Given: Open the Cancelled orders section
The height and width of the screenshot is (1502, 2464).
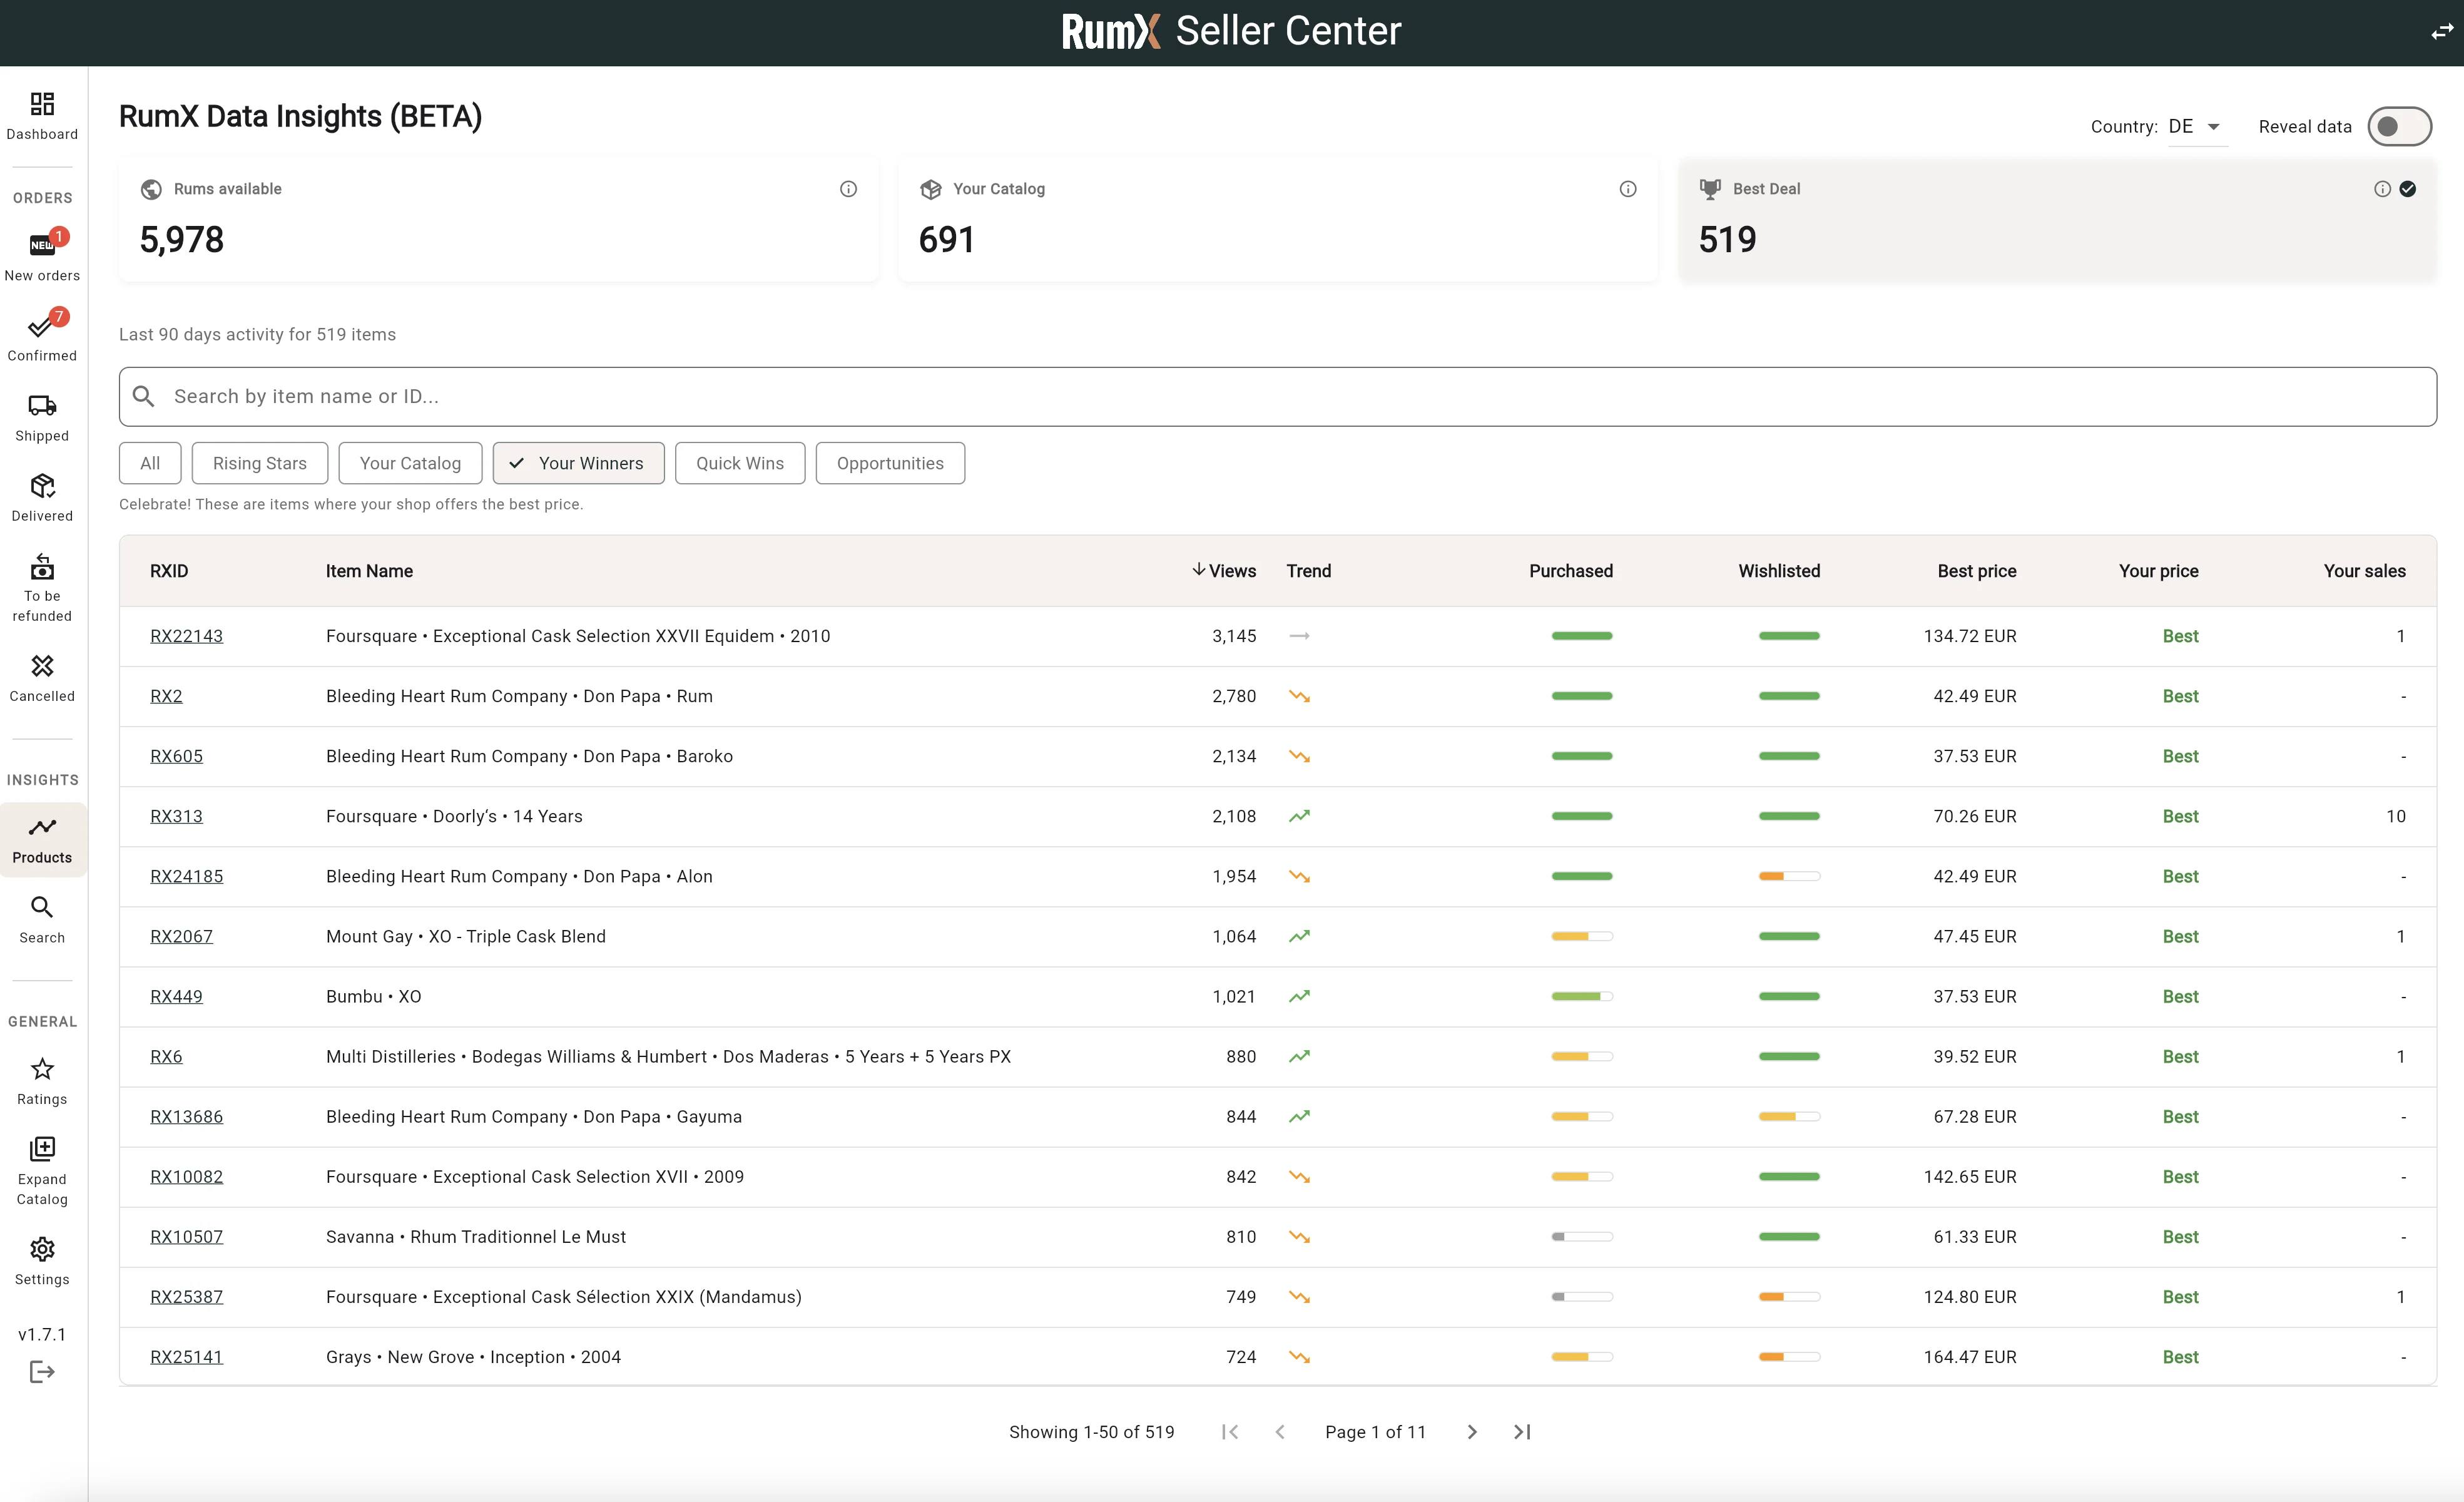Looking at the screenshot, I should tap(41, 676).
